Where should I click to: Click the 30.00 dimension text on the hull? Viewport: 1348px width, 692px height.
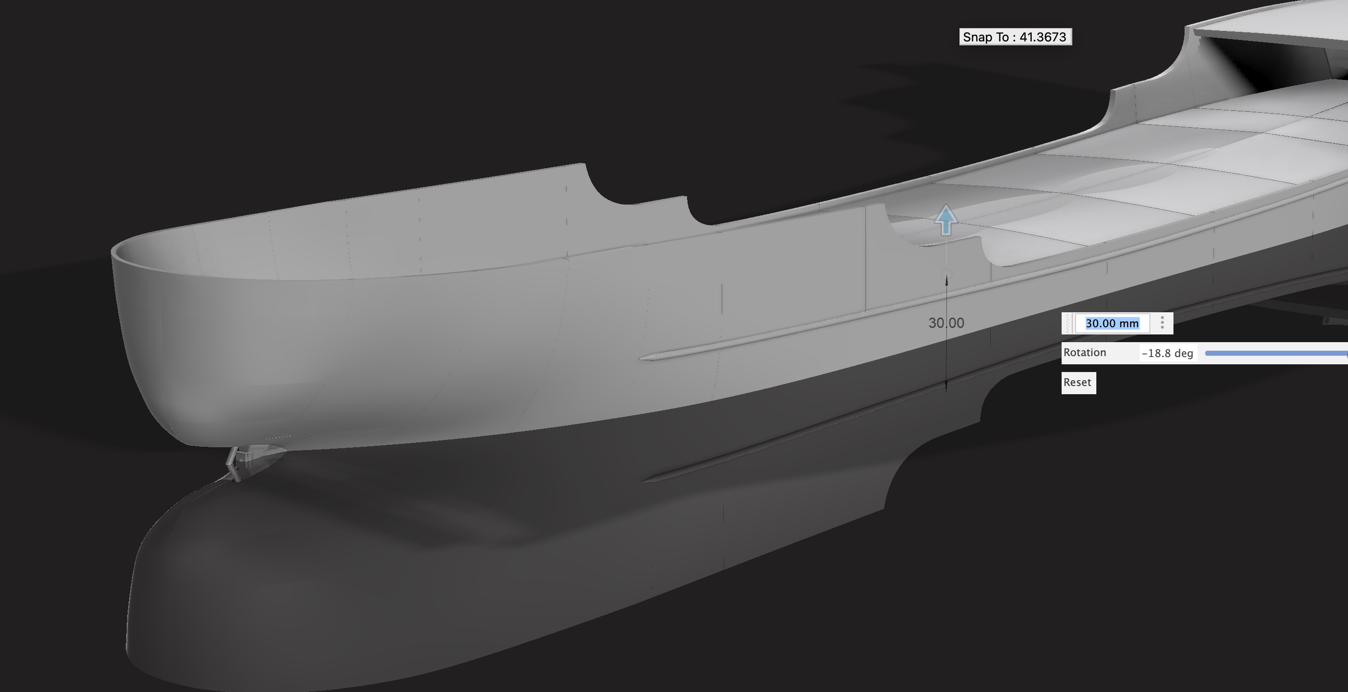click(x=945, y=323)
